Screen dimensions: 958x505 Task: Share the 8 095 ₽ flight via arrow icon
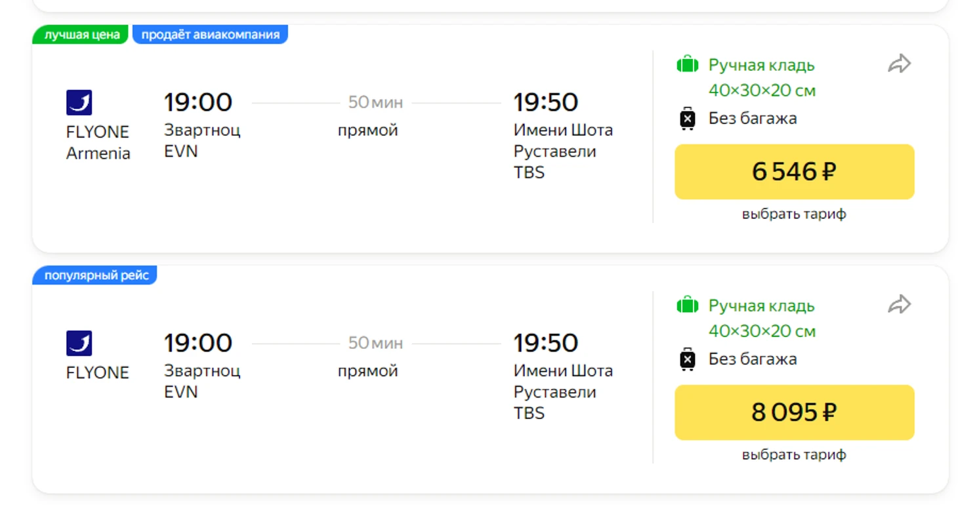point(899,304)
